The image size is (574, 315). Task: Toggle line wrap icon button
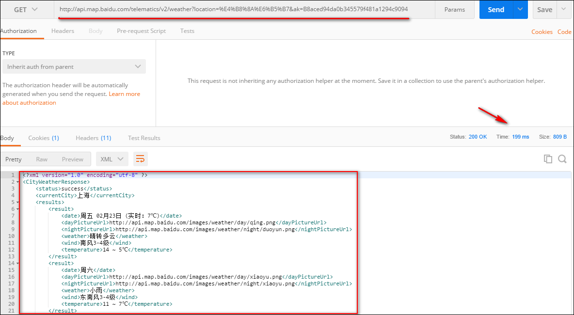pos(141,159)
